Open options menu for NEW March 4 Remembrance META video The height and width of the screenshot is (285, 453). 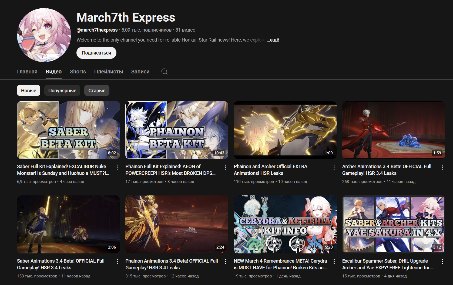point(334,262)
